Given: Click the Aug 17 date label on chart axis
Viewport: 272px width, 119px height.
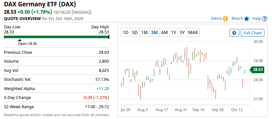Looking at the screenshot, I should (162, 110).
